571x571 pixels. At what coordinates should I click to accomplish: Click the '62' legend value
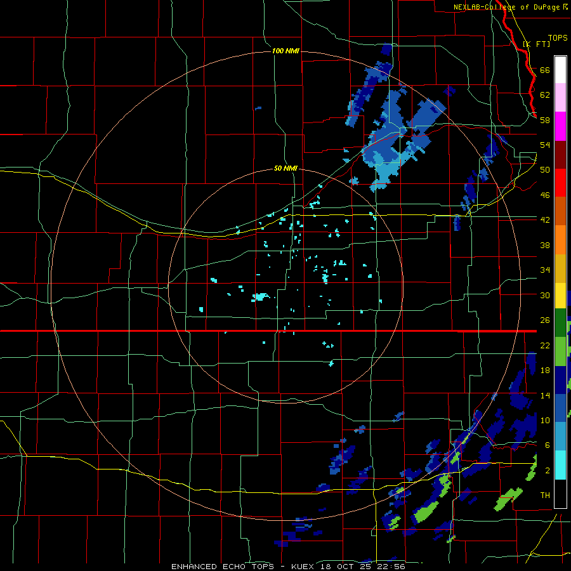coord(545,95)
